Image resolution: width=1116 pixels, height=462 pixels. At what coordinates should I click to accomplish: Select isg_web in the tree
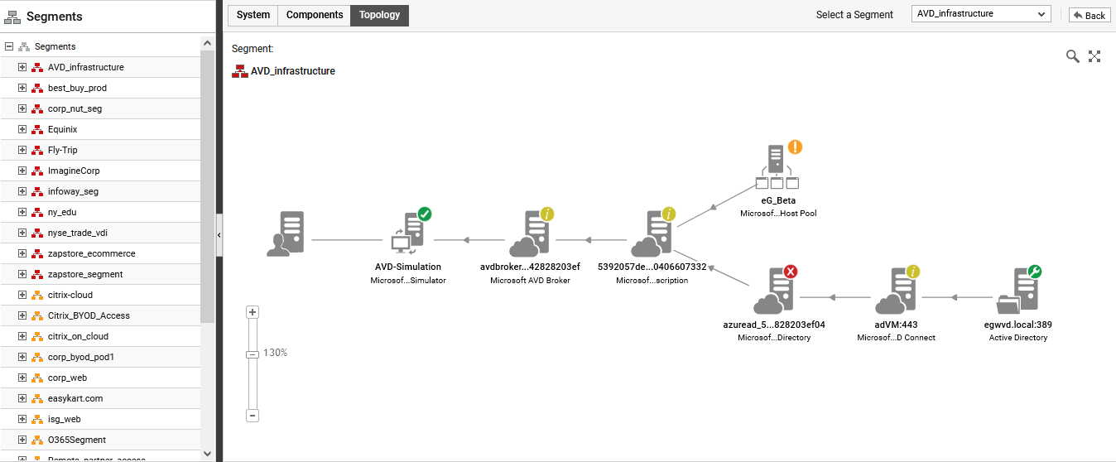pyautogui.click(x=64, y=419)
